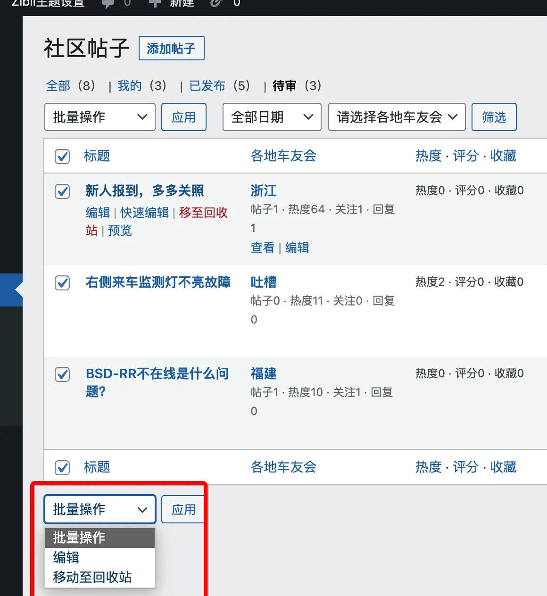Click 编辑 under 新人报到 post title
The width and height of the screenshot is (547, 596).
(98, 213)
